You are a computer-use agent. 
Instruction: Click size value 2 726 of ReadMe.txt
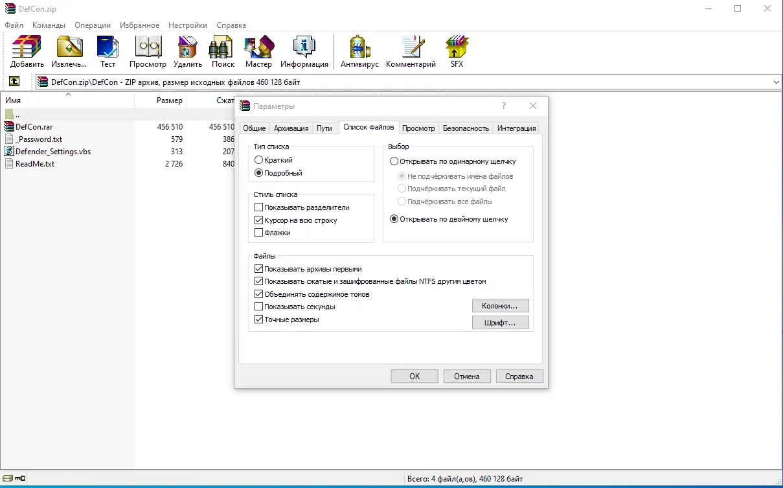tap(174, 164)
